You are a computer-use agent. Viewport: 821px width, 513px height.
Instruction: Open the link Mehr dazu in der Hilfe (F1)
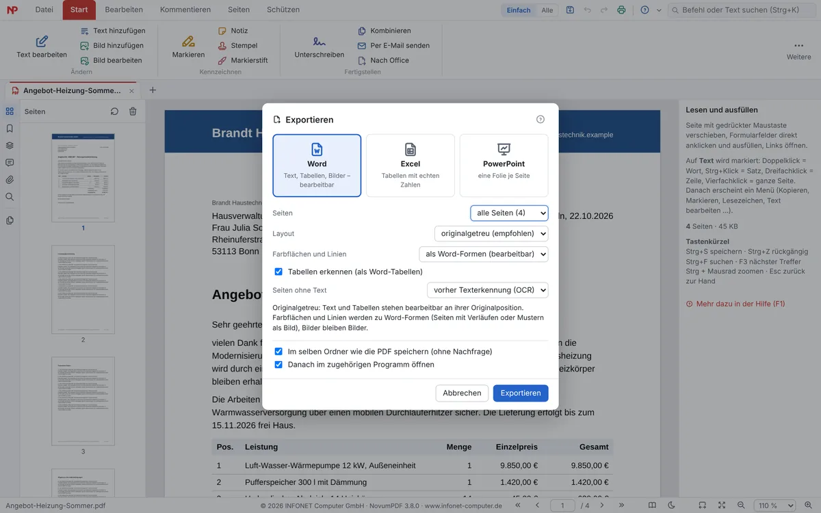735,304
